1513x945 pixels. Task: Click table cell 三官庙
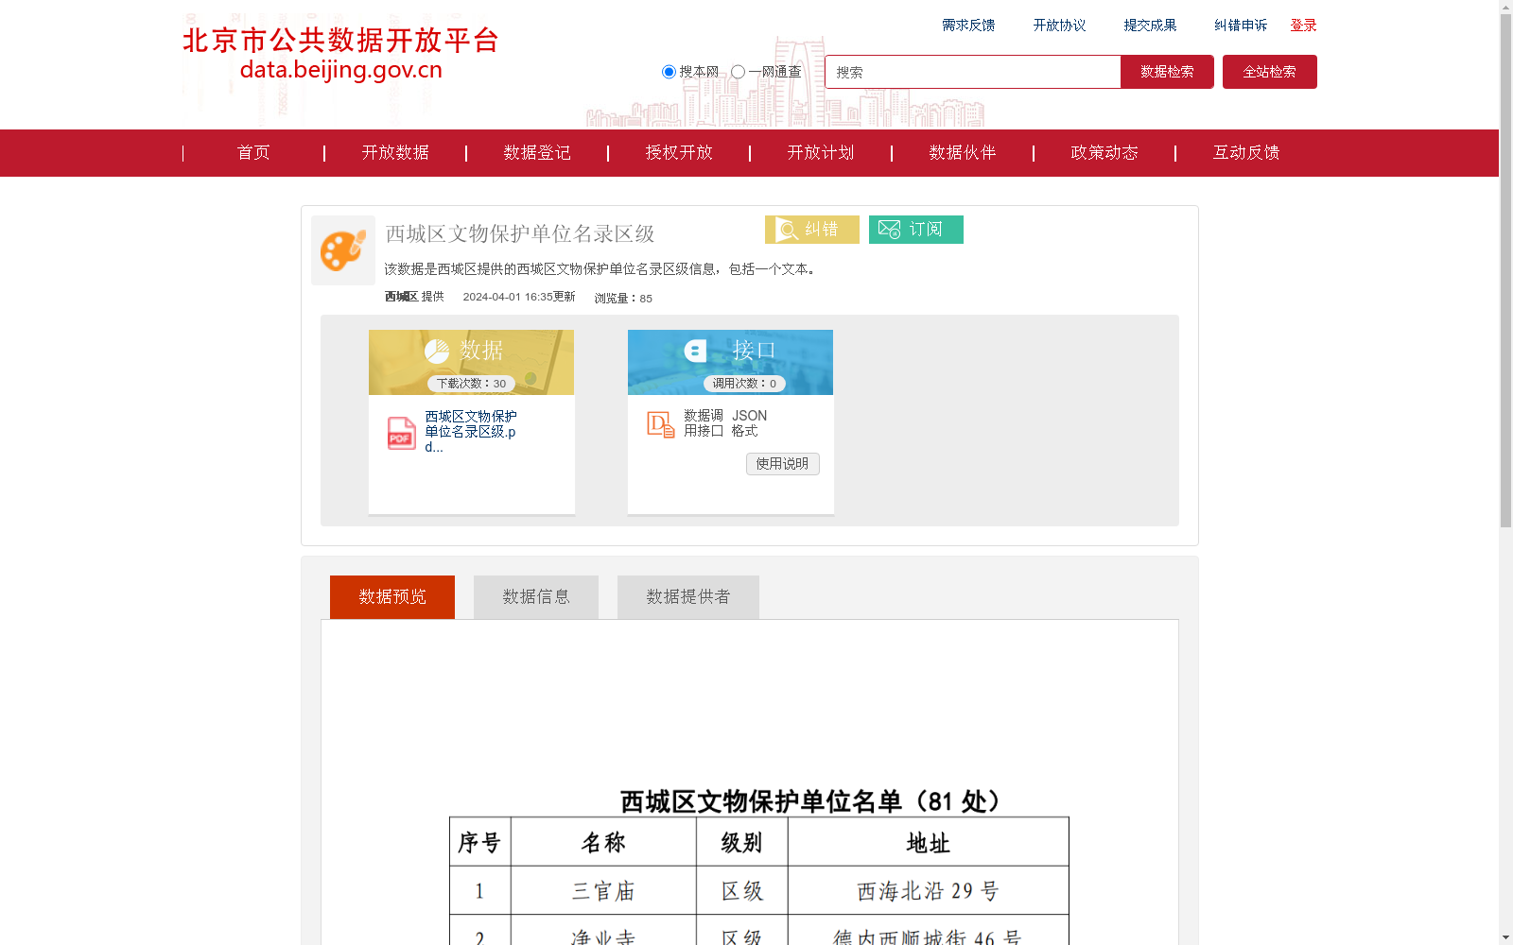click(603, 891)
